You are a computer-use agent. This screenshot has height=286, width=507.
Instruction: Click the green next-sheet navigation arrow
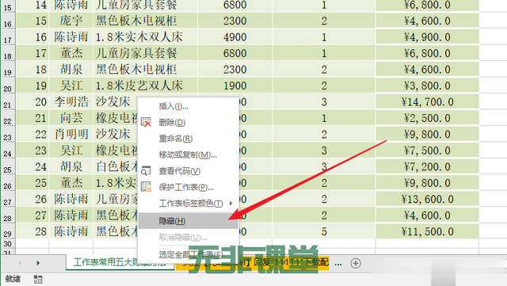pos(38,263)
